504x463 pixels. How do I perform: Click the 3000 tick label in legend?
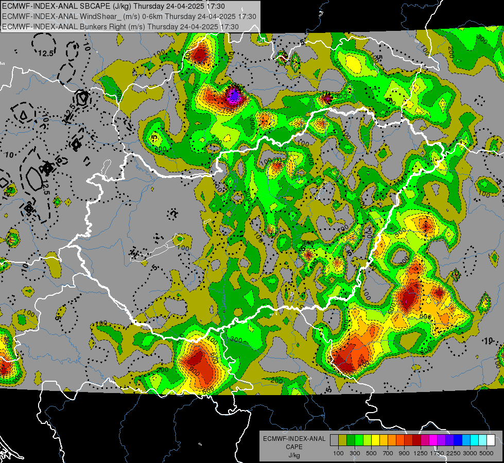[x=470, y=453]
